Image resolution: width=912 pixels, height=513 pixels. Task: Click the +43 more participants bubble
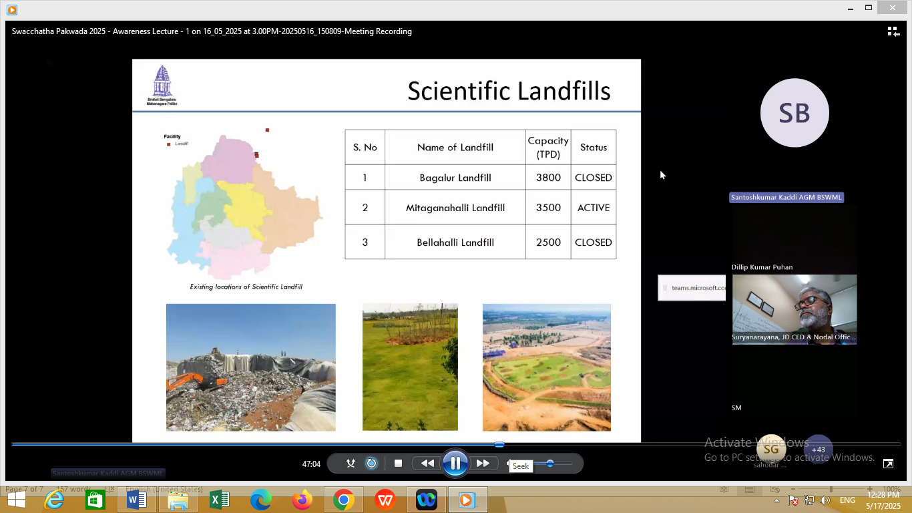pyautogui.click(x=819, y=450)
